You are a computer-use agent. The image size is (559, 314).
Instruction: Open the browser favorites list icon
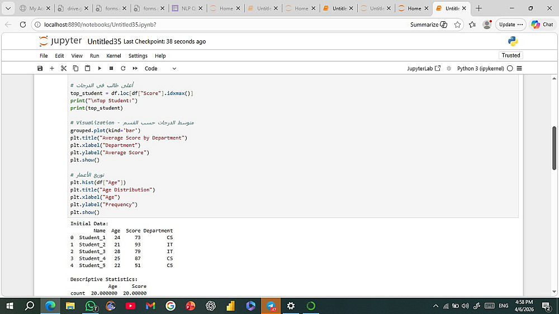(472, 25)
